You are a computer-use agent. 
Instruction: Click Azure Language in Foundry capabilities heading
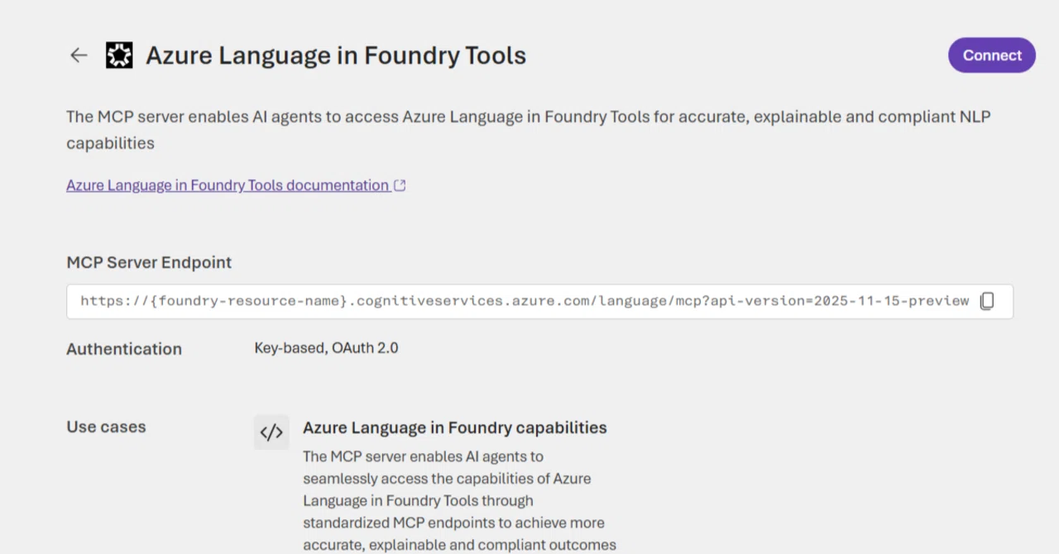click(x=455, y=427)
